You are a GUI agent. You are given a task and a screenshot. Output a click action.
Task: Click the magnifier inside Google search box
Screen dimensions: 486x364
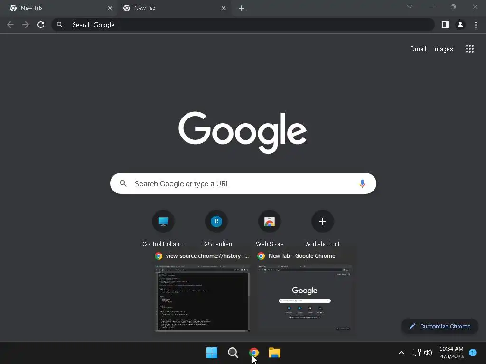pyautogui.click(x=123, y=183)
